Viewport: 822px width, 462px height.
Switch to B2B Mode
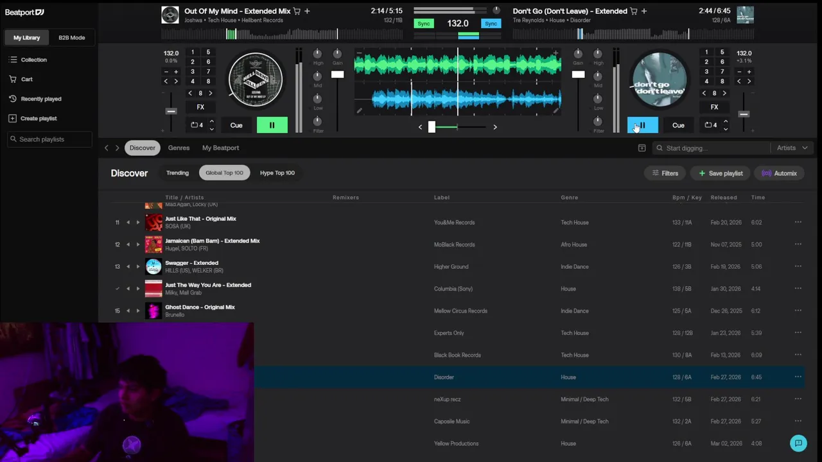point(72,38)
